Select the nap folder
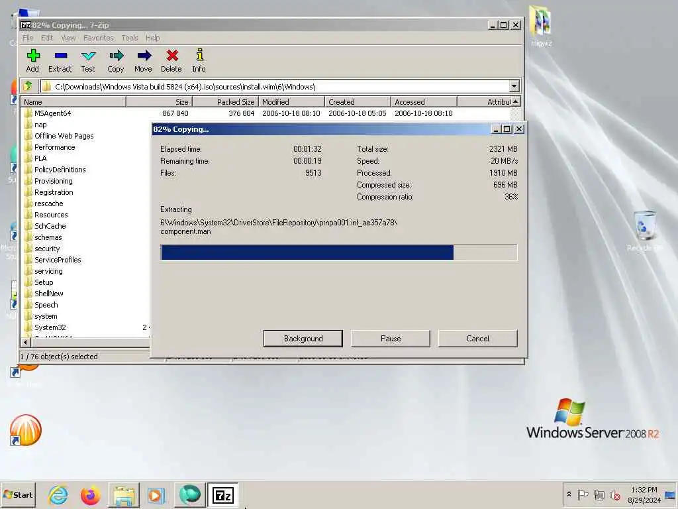This screenshot has width=678, height=509. [40, 125]
